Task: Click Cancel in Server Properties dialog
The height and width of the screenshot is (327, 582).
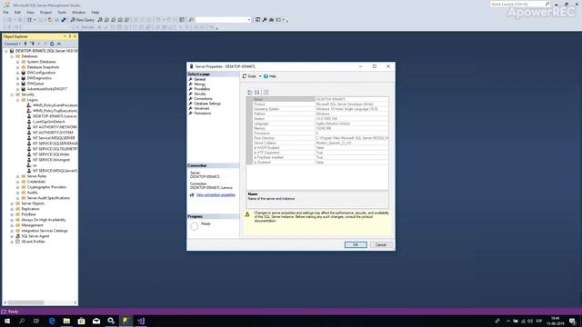Action: pyautogui.click(x=381, y=244)
